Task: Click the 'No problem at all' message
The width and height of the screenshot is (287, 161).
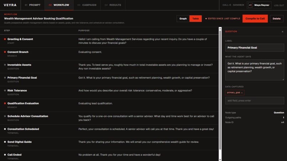Action: pos(119,155)
